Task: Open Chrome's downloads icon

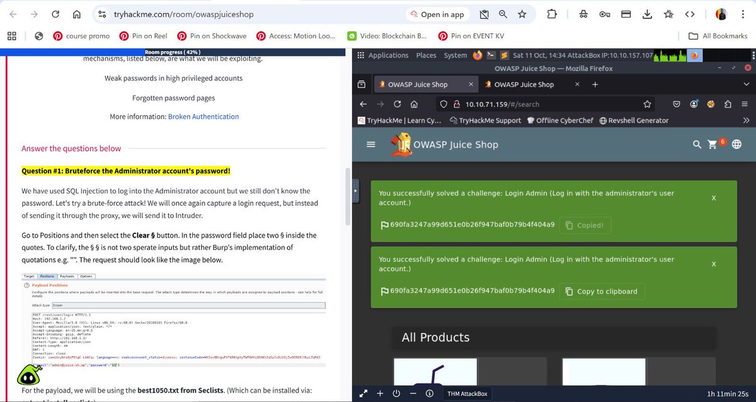Action: [647, 14]
